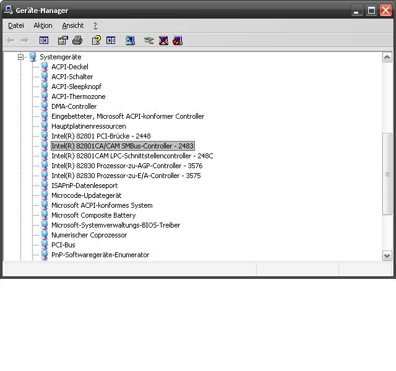Select Microsoft ACPI-konformes System

(102, 205)
